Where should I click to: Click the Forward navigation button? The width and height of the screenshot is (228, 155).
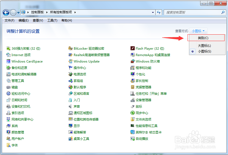[13, 13]
